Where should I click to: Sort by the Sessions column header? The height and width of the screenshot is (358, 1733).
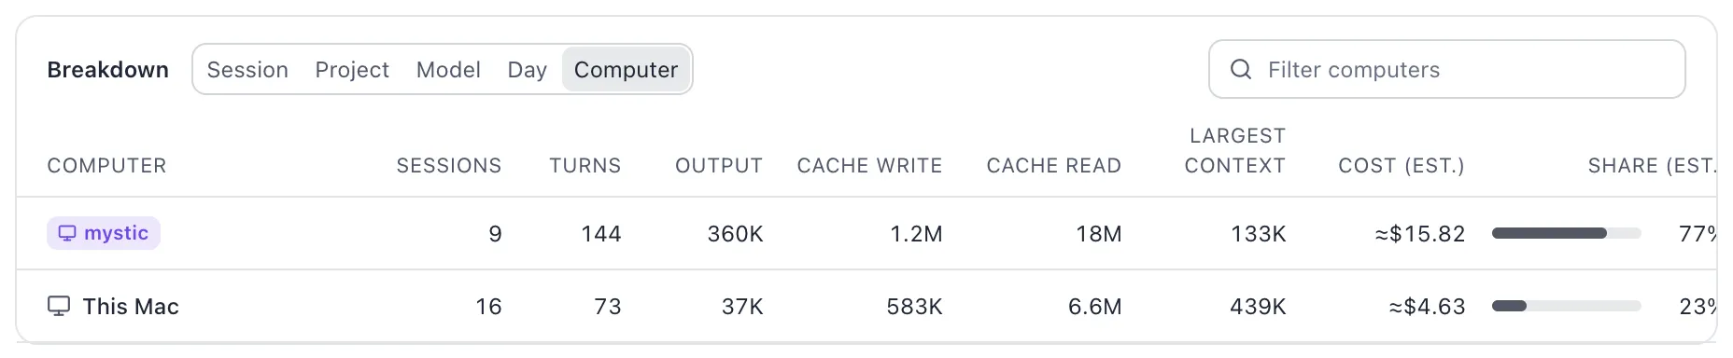pos(449,166)
